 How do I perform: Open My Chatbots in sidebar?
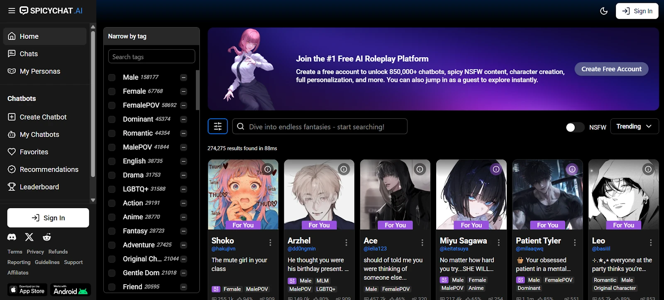click(45, 134)
